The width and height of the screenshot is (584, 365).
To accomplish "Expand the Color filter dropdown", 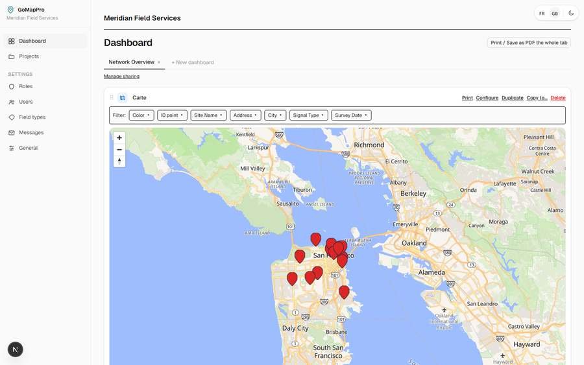I will [x=141, y=115].
